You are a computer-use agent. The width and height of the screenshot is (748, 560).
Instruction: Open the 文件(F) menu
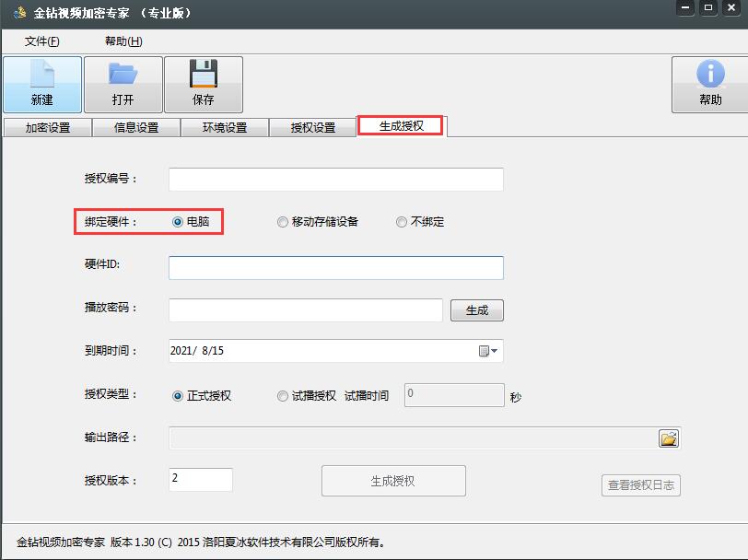coord(42,41)
